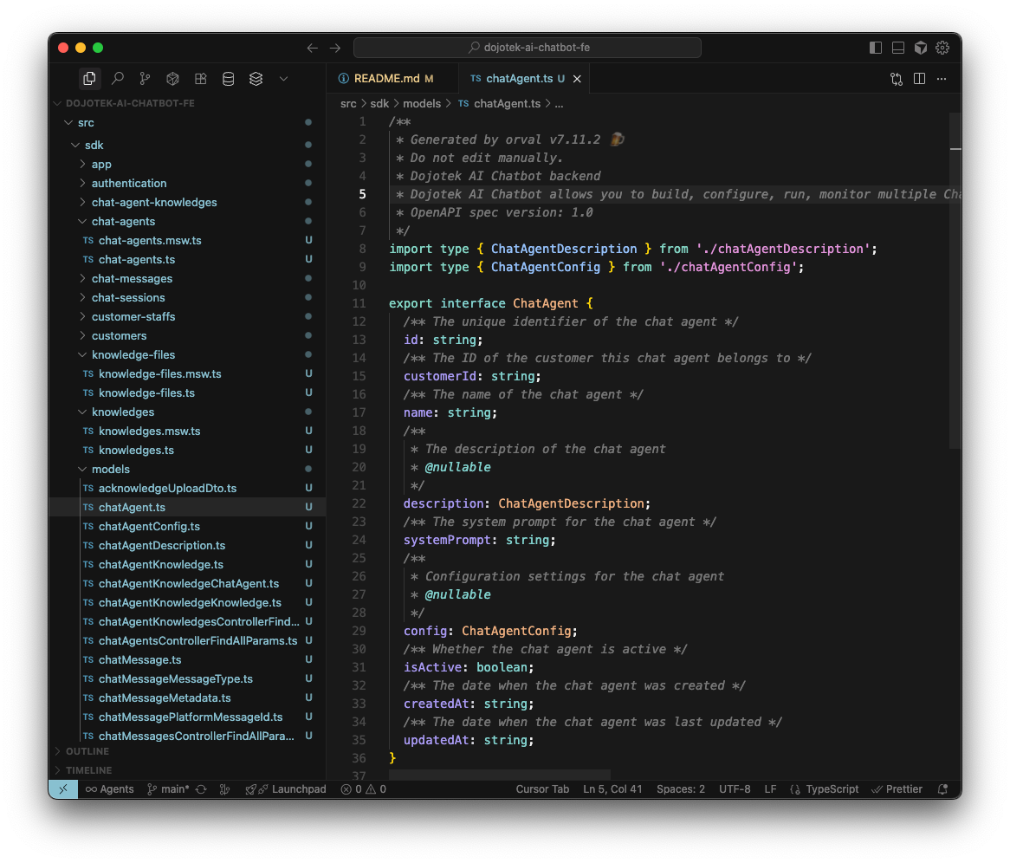
Task: Expand the OUTLINE section
Action: point(87,751)
